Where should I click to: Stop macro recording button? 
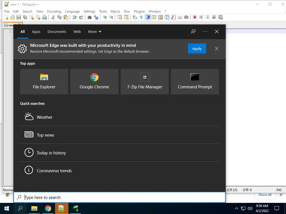(201, 17)
